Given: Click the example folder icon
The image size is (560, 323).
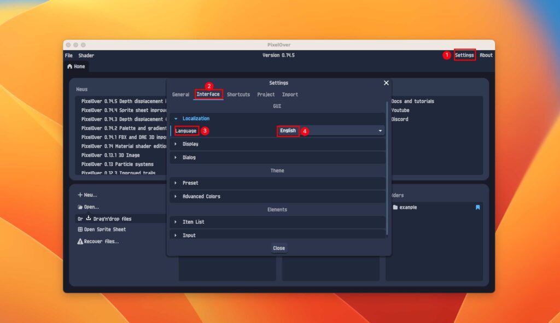Looking at the screenshot, I should pyautogui.click(x=396, y=207).
